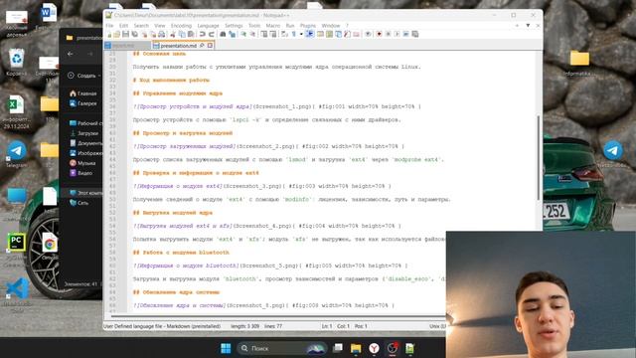Click the Windows Start button
The width and height of the screenshot is (636, 358).
pyautogui.click(x=226, y=348)
